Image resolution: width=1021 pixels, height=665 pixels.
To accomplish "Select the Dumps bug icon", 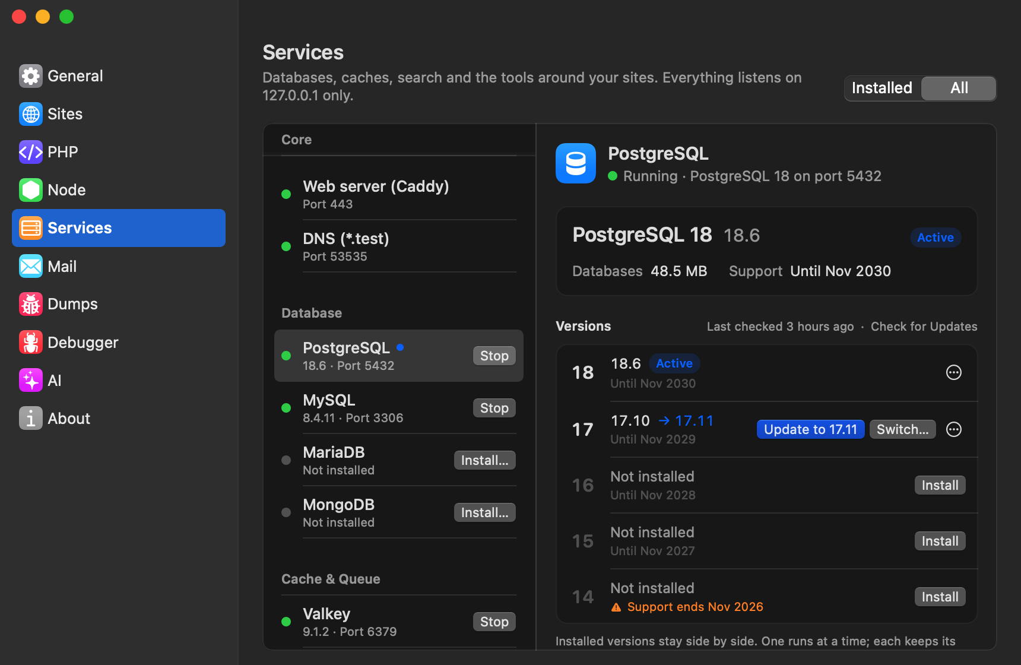I will (31, 304).
